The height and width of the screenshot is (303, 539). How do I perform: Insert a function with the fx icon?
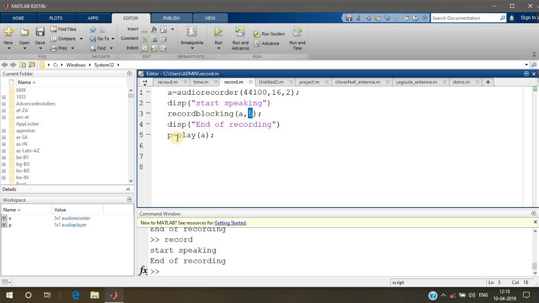[x=154, y=29]
